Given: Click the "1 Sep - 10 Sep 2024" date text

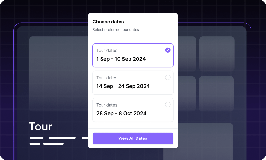Looking at the screenshot, I should [x=121, y=59].
